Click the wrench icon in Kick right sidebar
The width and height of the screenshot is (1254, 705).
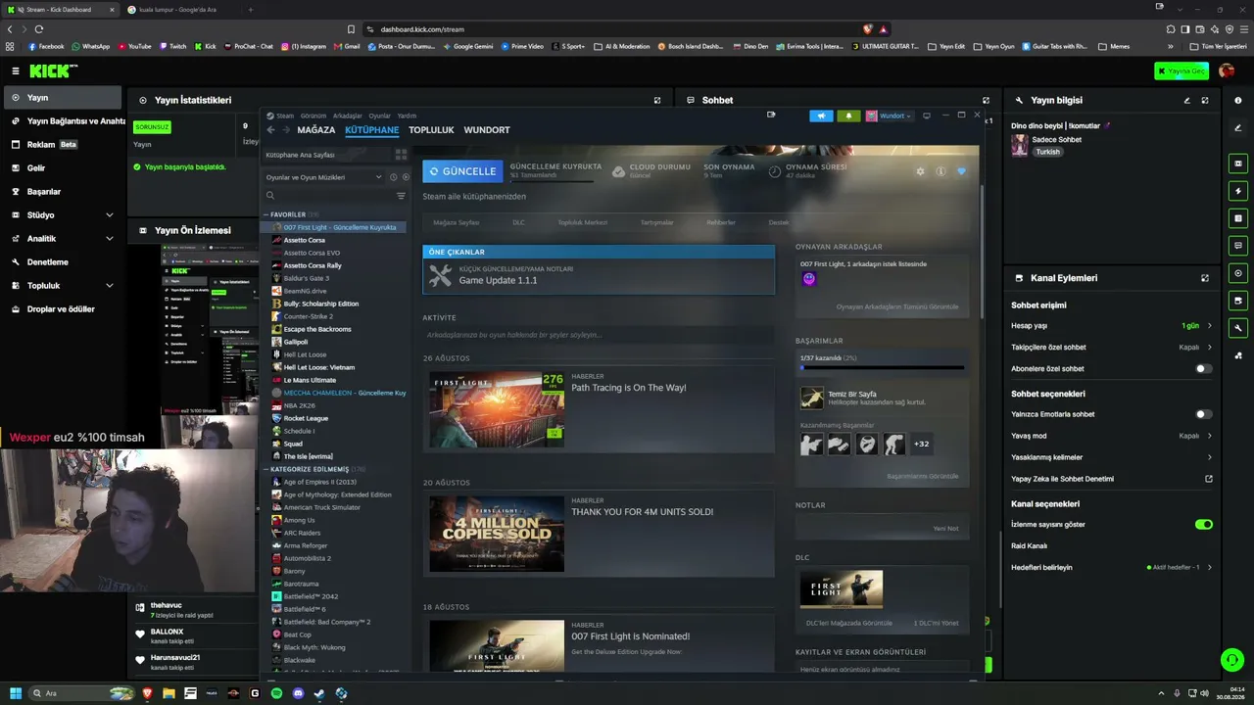[x=1238, y=328]
